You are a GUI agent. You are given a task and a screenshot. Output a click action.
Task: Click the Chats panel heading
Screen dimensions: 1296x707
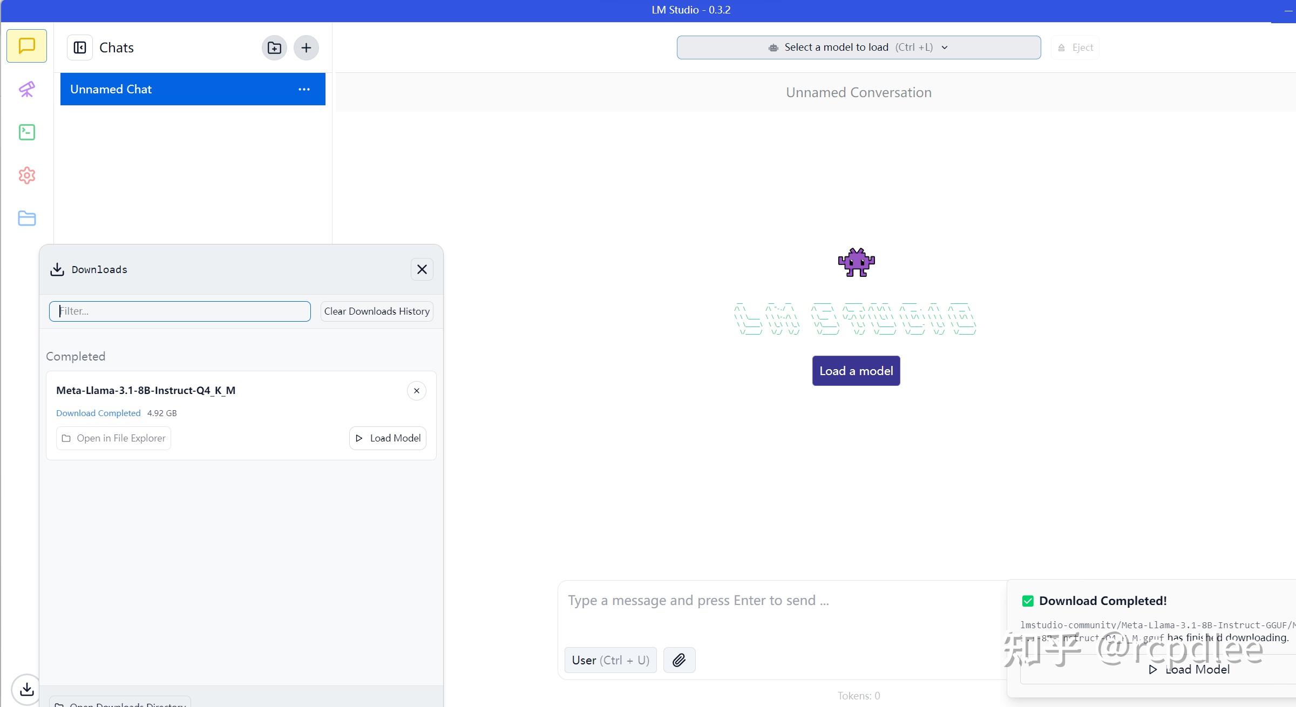click(x=117, y=47)
